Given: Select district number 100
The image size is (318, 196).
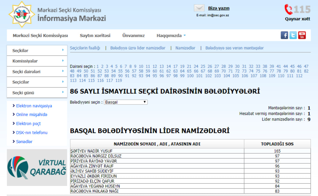Looking at the screenshot, I should 190,76.
